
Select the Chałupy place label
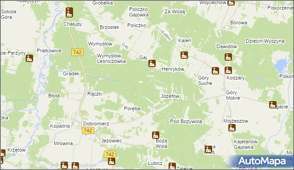click(x=73, y=24)
